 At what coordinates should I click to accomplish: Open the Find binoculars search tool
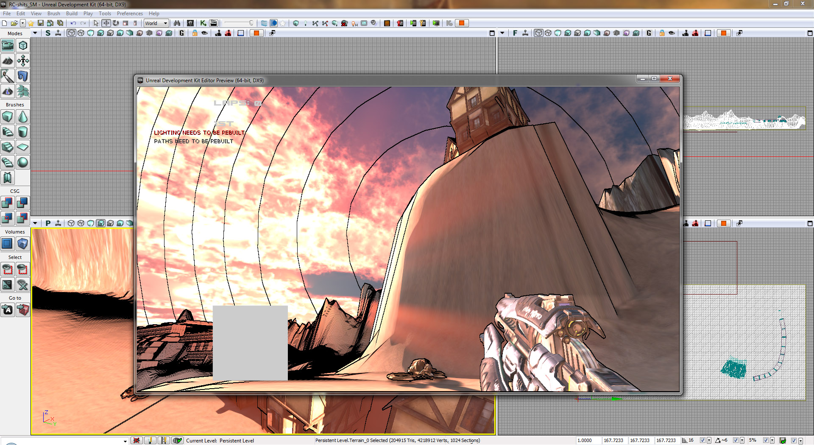point(177,23)
